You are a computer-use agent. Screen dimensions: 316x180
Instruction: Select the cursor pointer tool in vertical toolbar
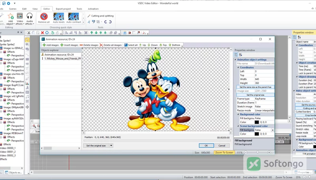tap(27, 40)
